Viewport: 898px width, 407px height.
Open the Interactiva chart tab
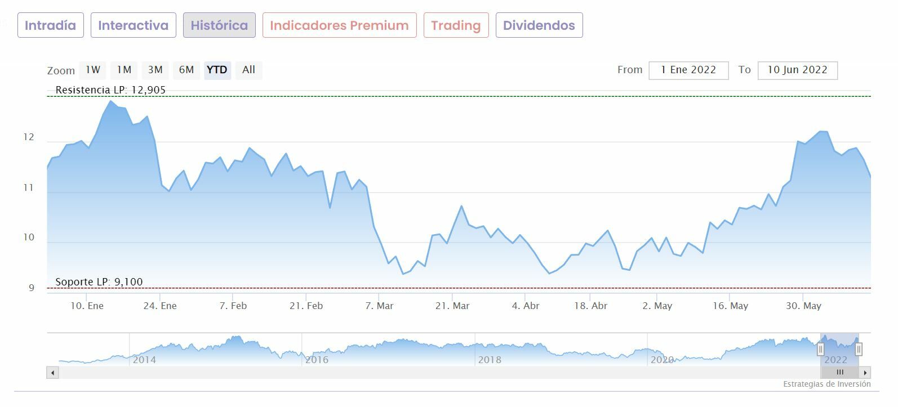coord(133,25)
